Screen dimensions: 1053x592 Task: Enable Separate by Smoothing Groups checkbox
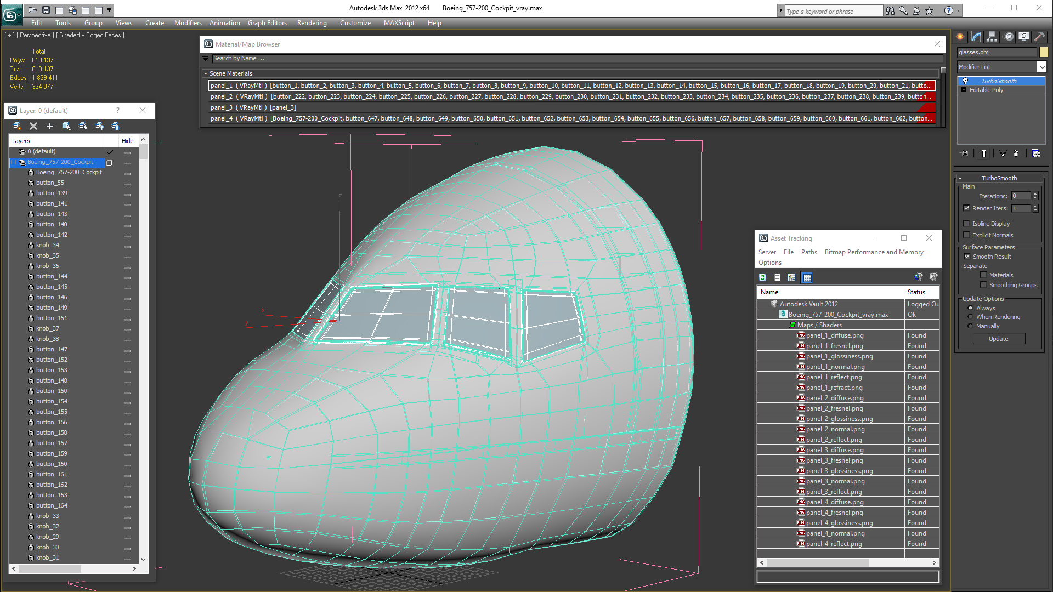point(984,285)
